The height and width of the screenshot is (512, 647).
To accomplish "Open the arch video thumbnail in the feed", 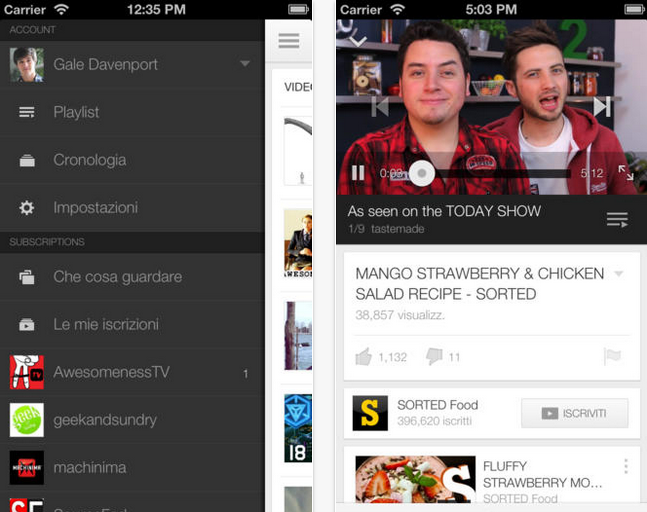I will [x=298, y=151].
